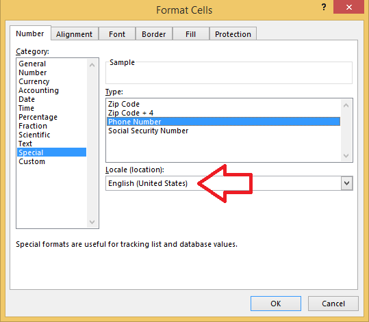Select General in the Category list

(52, 64)
